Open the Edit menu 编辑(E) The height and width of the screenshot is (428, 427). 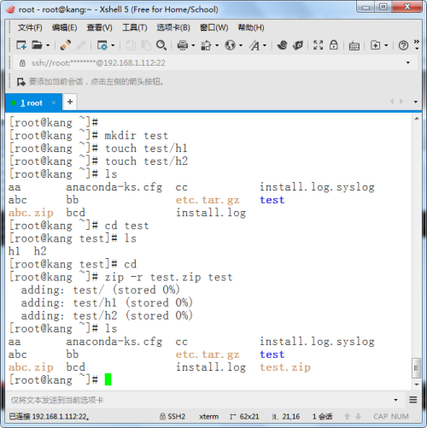point(64,27)
